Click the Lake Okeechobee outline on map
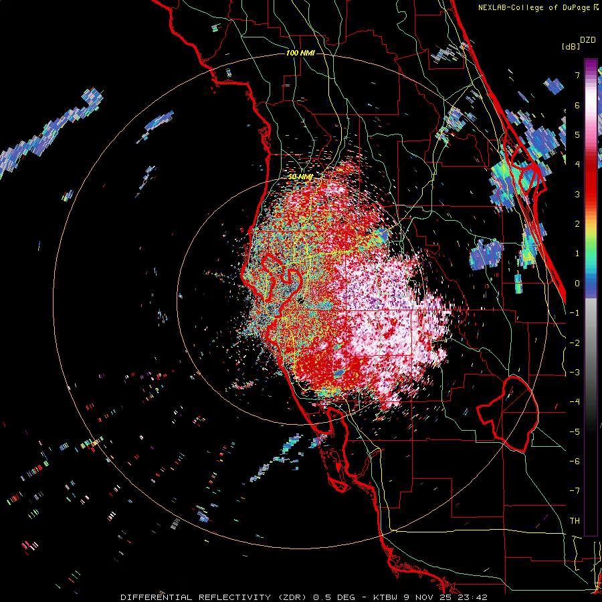The height and width of the screenshot is (602, 602). pos(508,414)
